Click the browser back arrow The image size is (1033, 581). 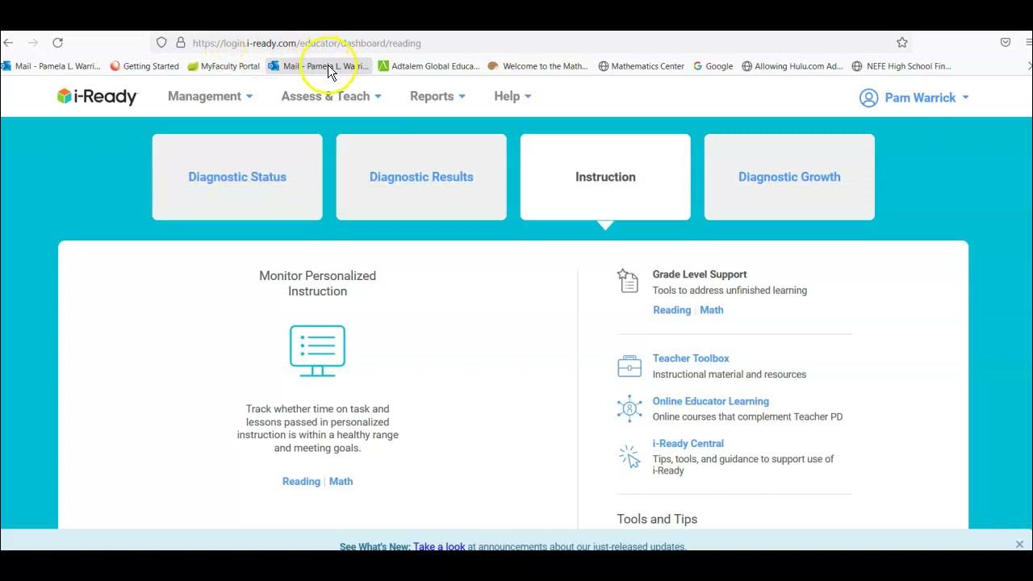coord(8,43)
